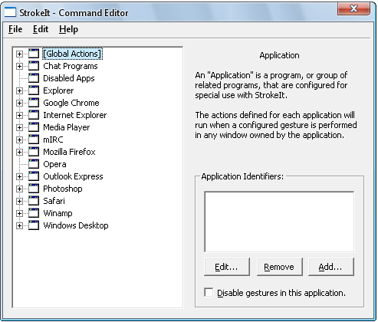The height and width of the screenshot is (322, 378).
Task: Select the Internet Explorer label
Action: 74,115
